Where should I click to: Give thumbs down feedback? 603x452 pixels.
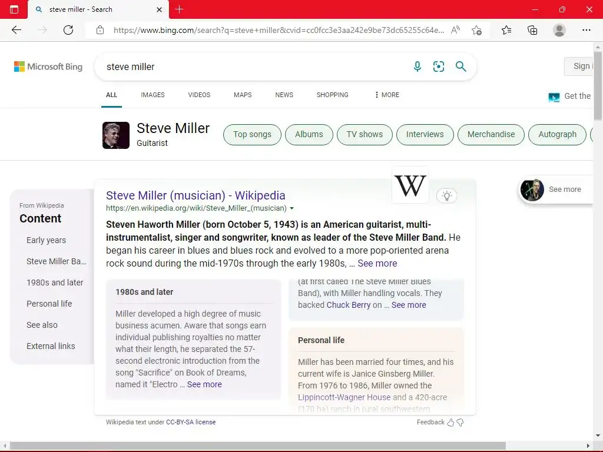(x=460, y=423)
